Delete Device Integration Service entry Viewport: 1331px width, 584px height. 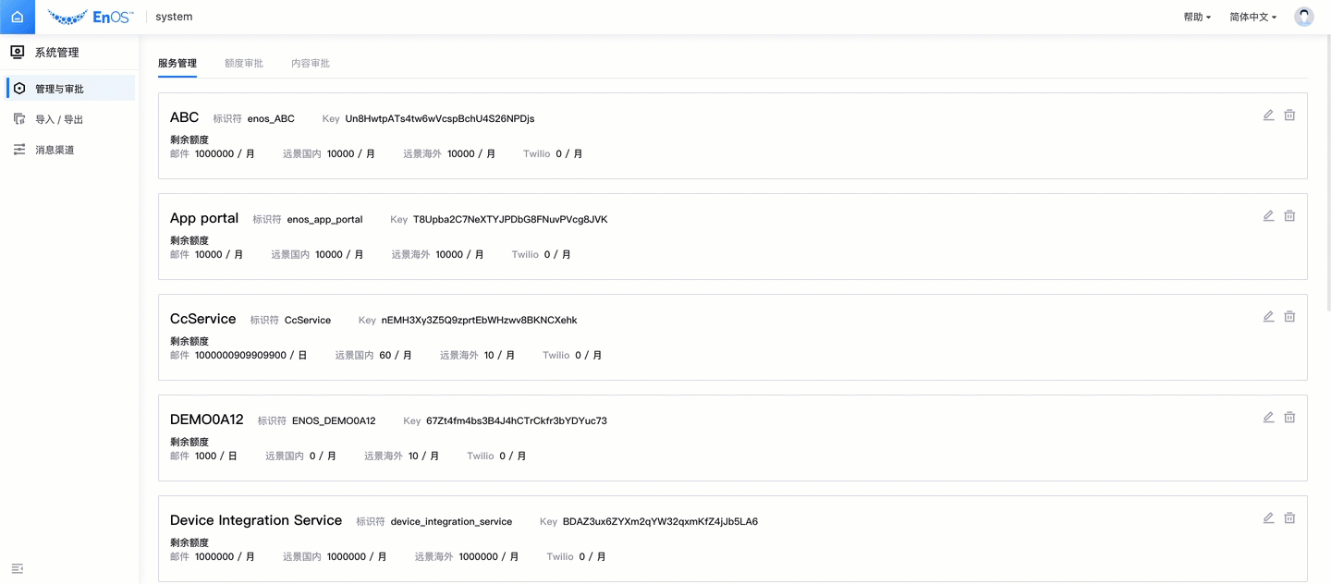1289,518
